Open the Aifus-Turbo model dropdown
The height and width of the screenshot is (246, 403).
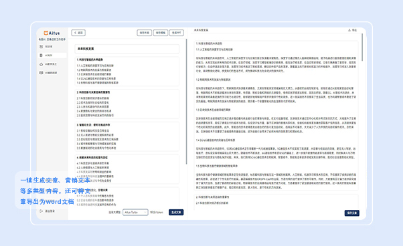(135, 213)
